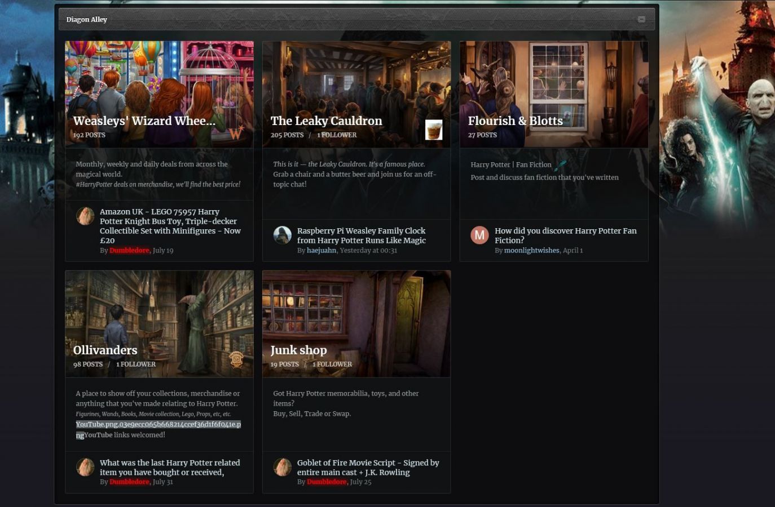The width and height of the screenshot is (775, 507).
Task: Visit Dumbledore's profile from the July 25 post
Action: [327, 482]
